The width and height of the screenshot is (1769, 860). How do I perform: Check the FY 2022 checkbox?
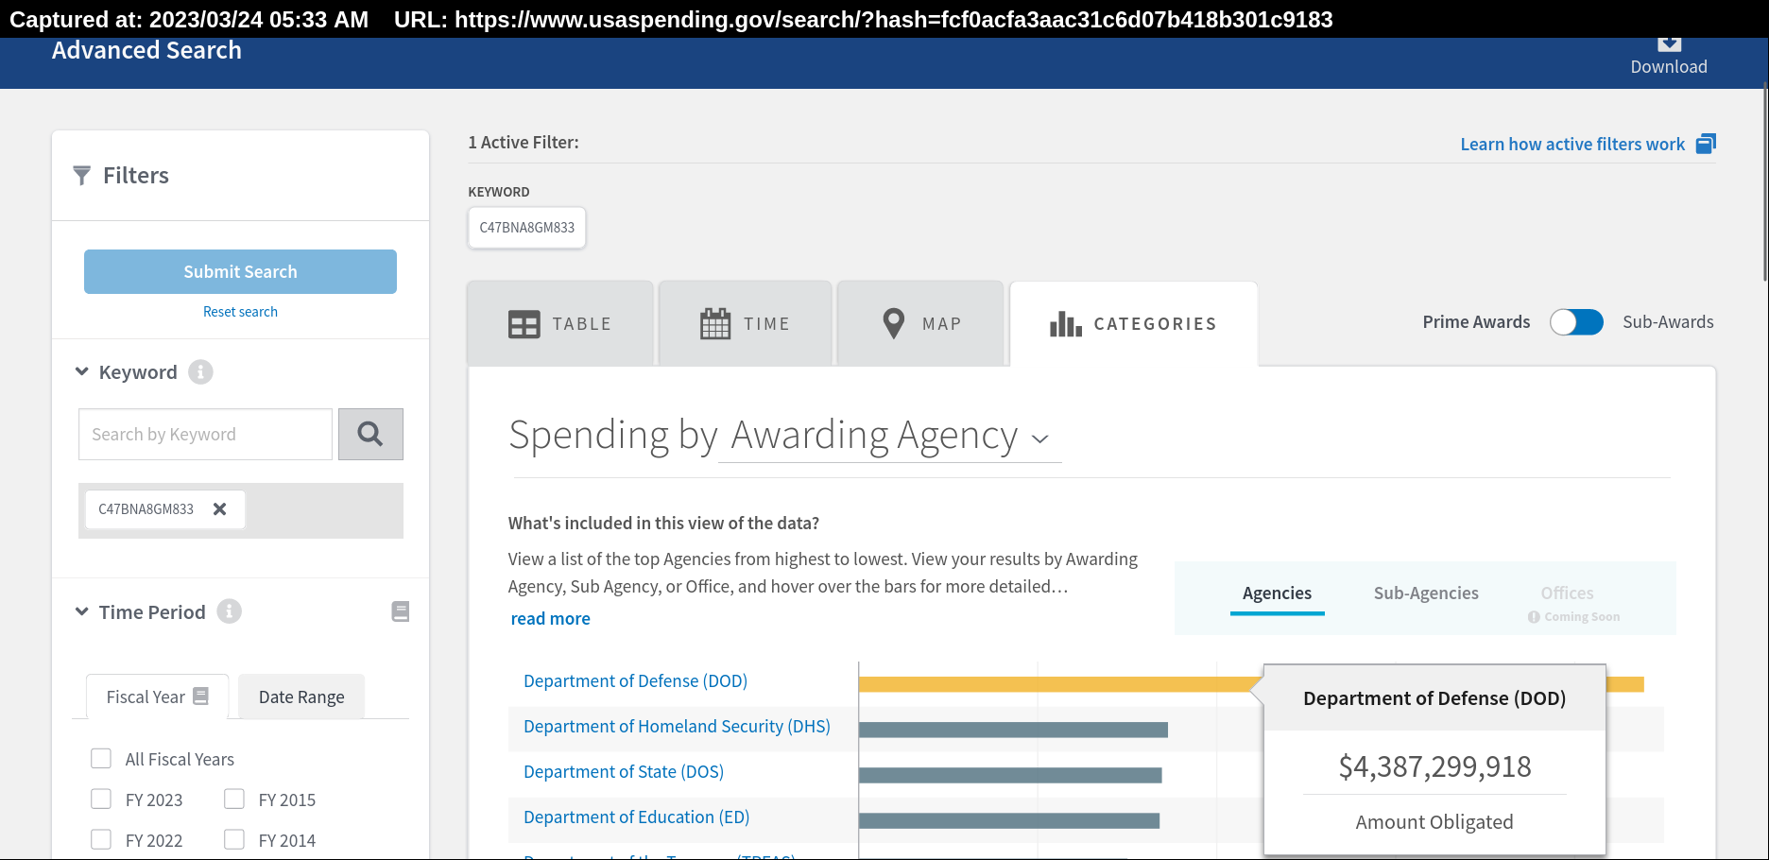(101, 840)
